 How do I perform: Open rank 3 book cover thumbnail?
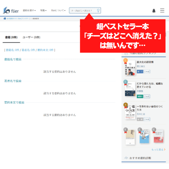click(x=130, y=112)
